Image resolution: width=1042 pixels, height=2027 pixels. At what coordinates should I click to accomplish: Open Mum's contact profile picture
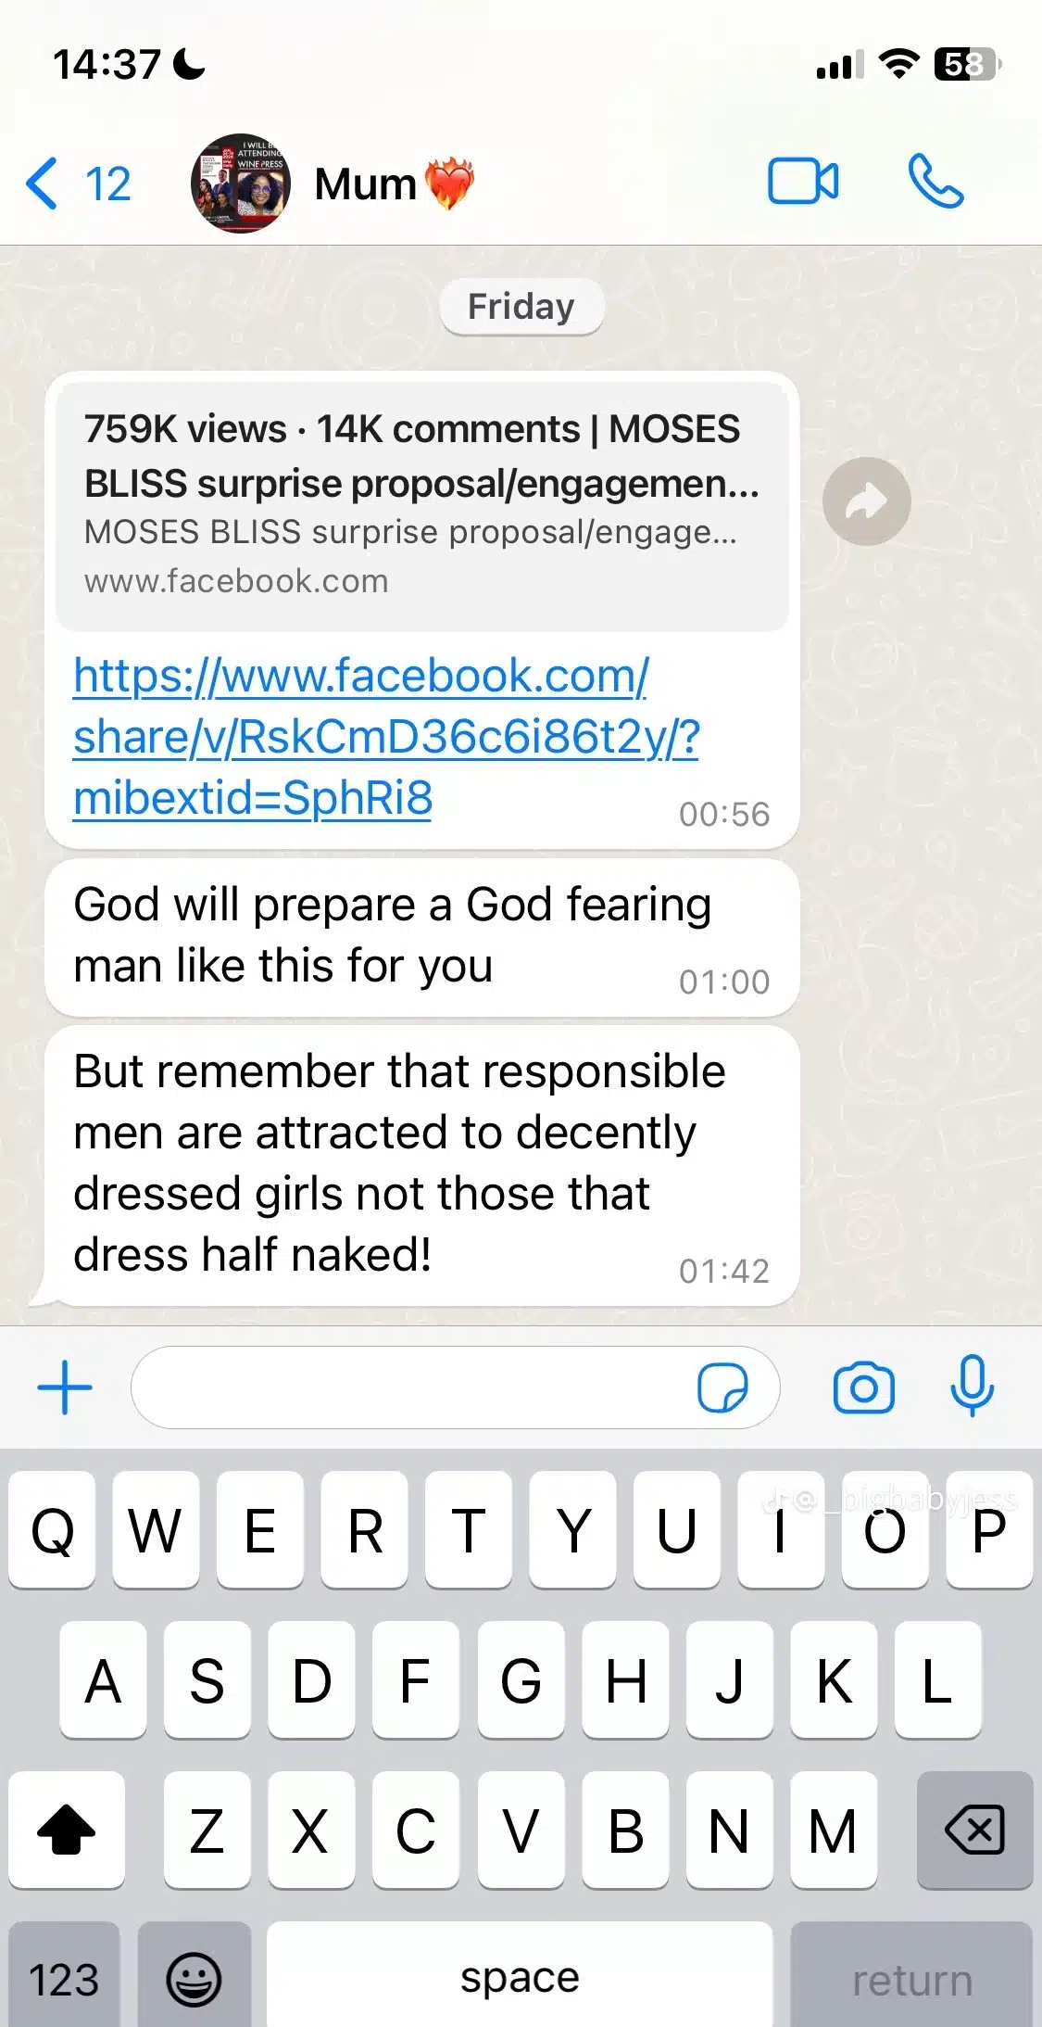pyautogui.click(x=241, y=183)
